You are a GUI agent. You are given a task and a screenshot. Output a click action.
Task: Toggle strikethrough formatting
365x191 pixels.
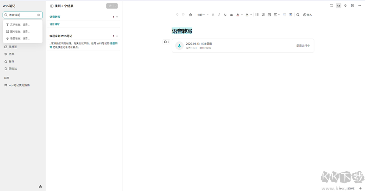click(232, 15)
